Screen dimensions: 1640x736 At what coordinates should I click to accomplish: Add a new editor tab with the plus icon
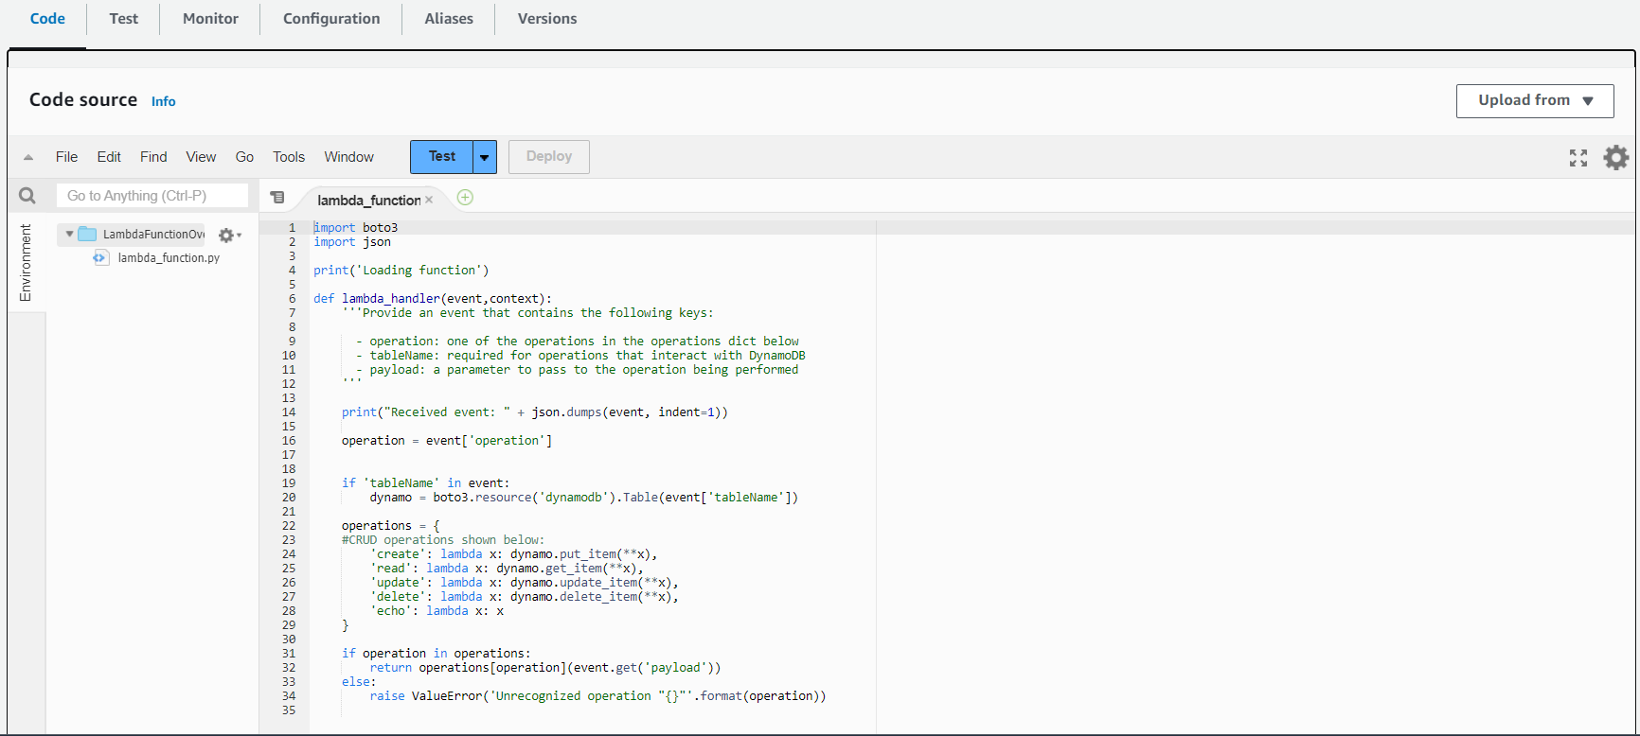coord(465,198)
